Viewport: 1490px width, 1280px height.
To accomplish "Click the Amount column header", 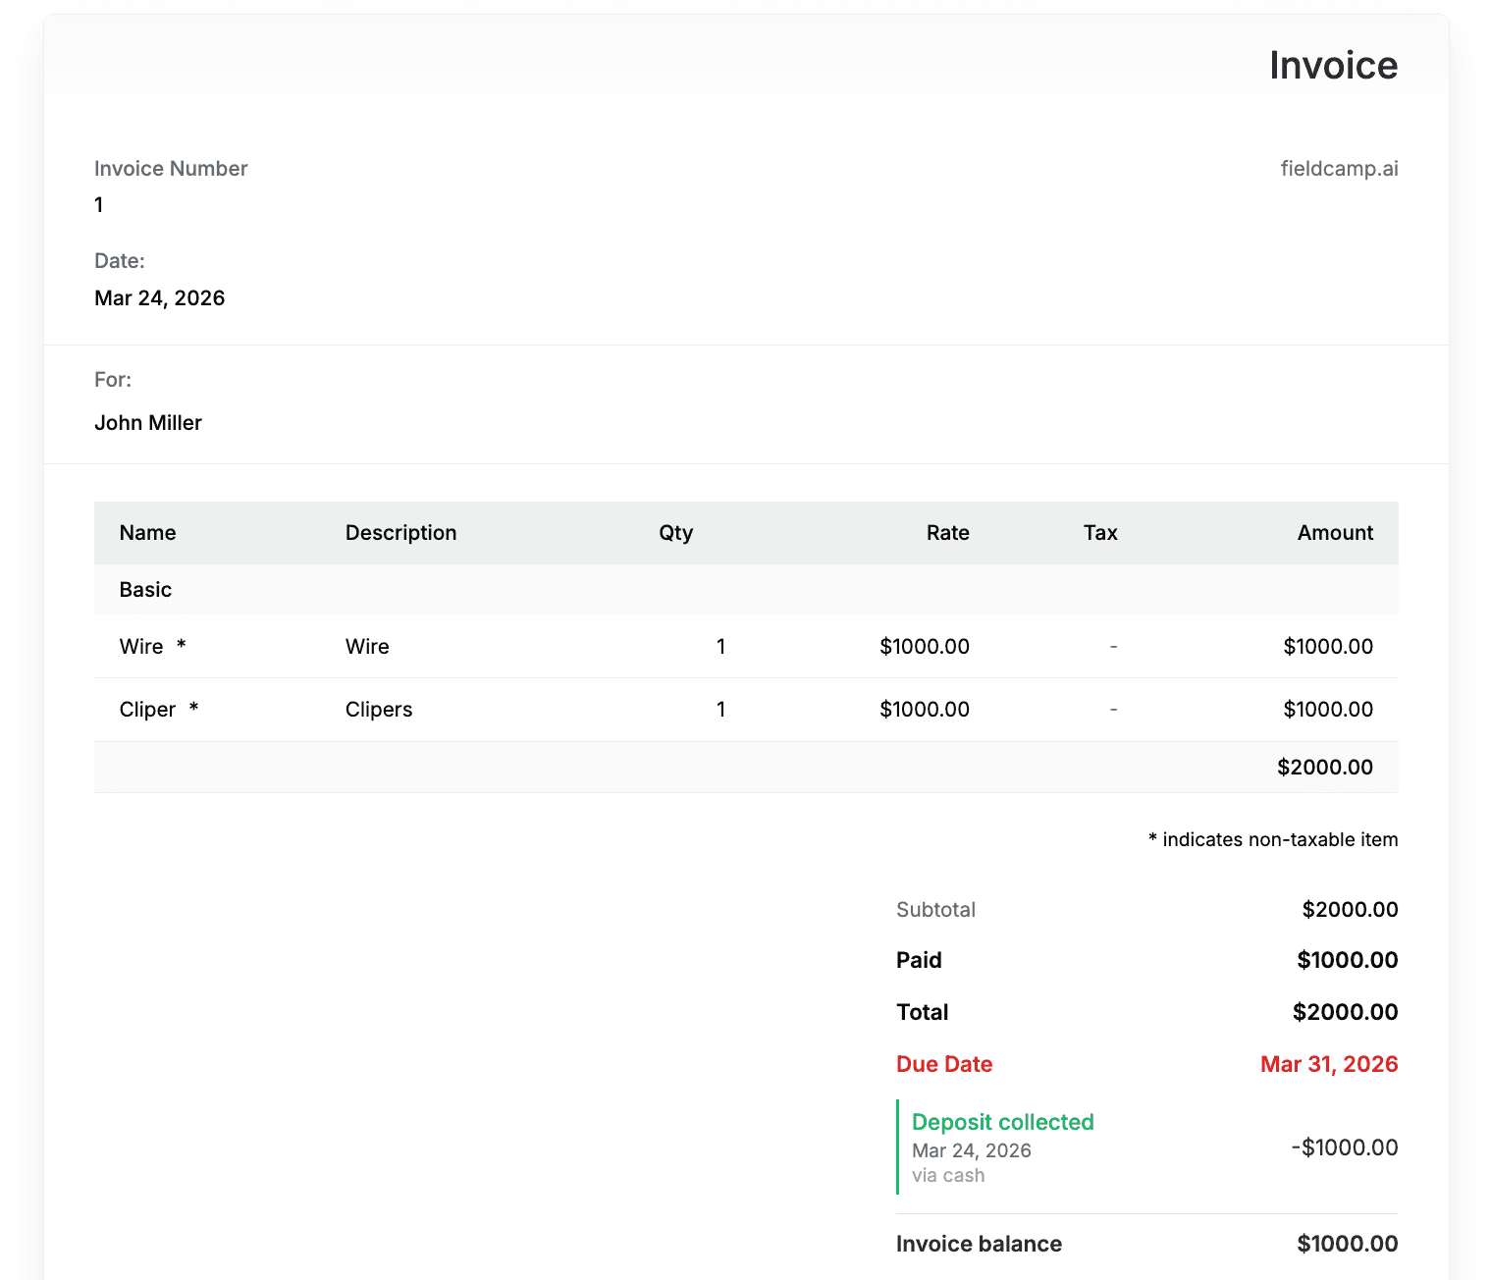I will pos(1335,532).
